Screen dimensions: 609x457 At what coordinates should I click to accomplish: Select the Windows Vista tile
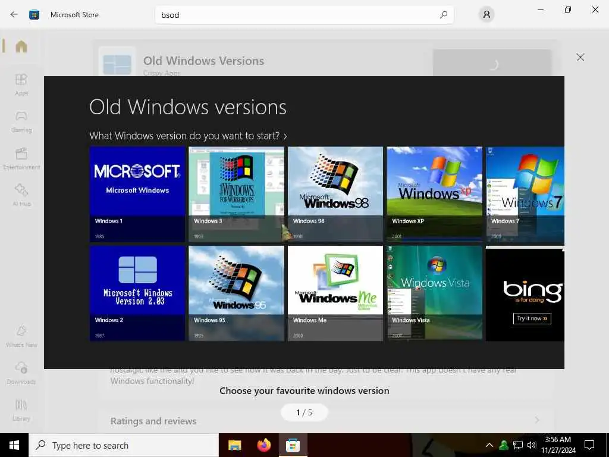click(x=434, y=293)
